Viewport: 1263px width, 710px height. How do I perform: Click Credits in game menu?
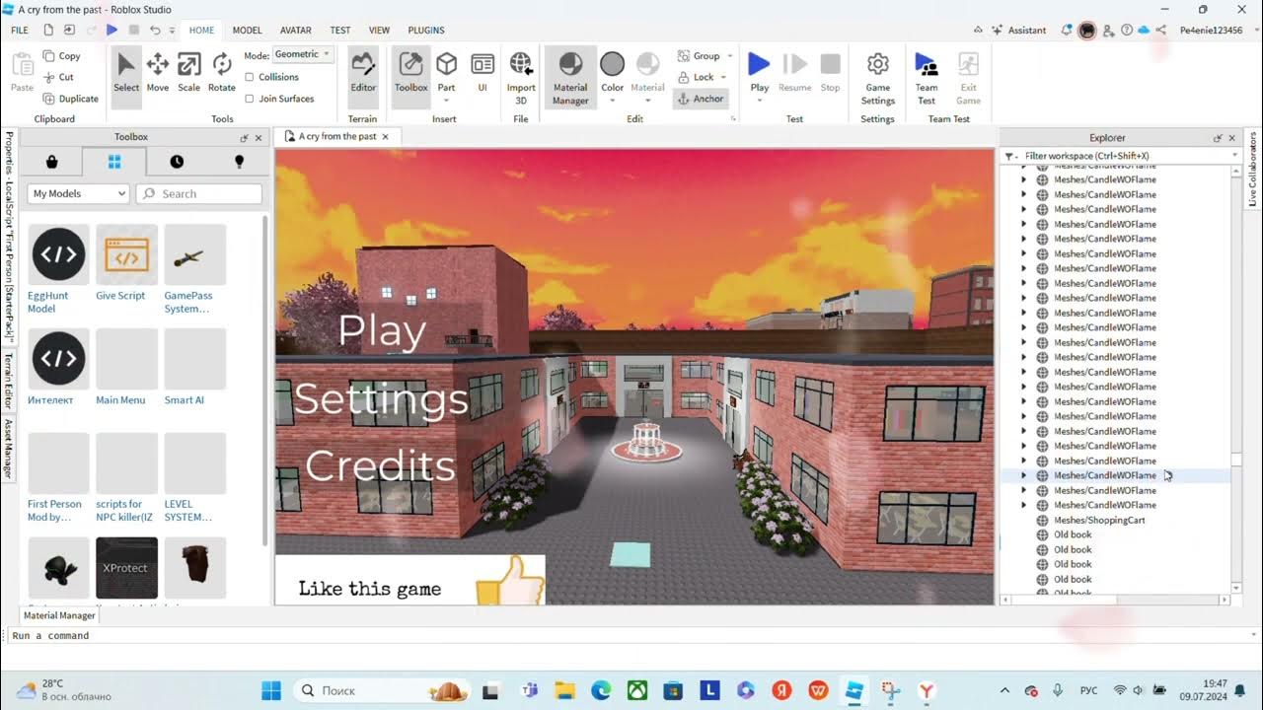pyautogui.click(x=380, y=465)
